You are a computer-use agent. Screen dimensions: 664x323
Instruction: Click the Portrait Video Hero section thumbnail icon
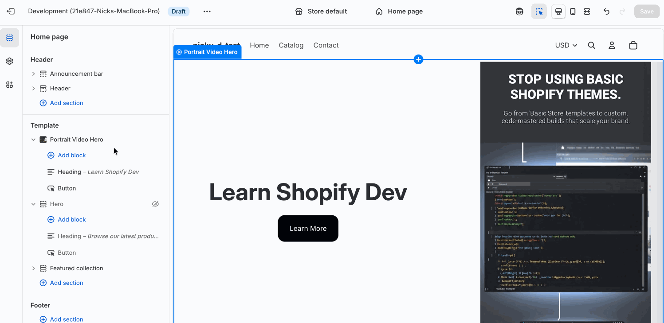point(43,140)
